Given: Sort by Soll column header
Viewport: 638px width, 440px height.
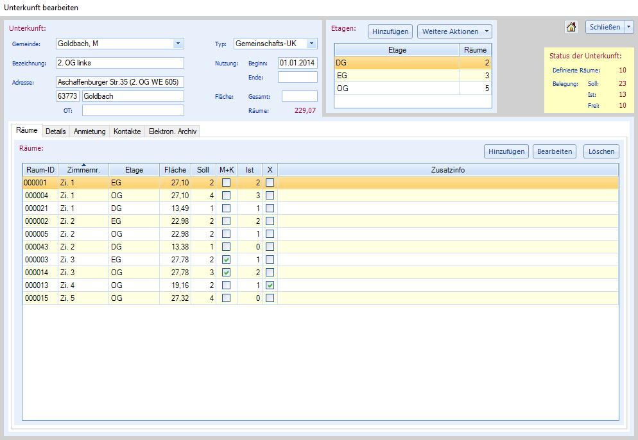Looking at the screenshot, I should [x=203, y=170].
